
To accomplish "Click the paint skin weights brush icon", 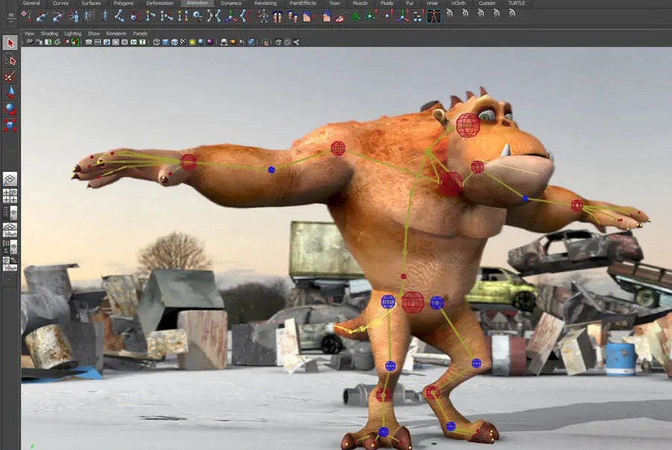I will tap(340, 16).
